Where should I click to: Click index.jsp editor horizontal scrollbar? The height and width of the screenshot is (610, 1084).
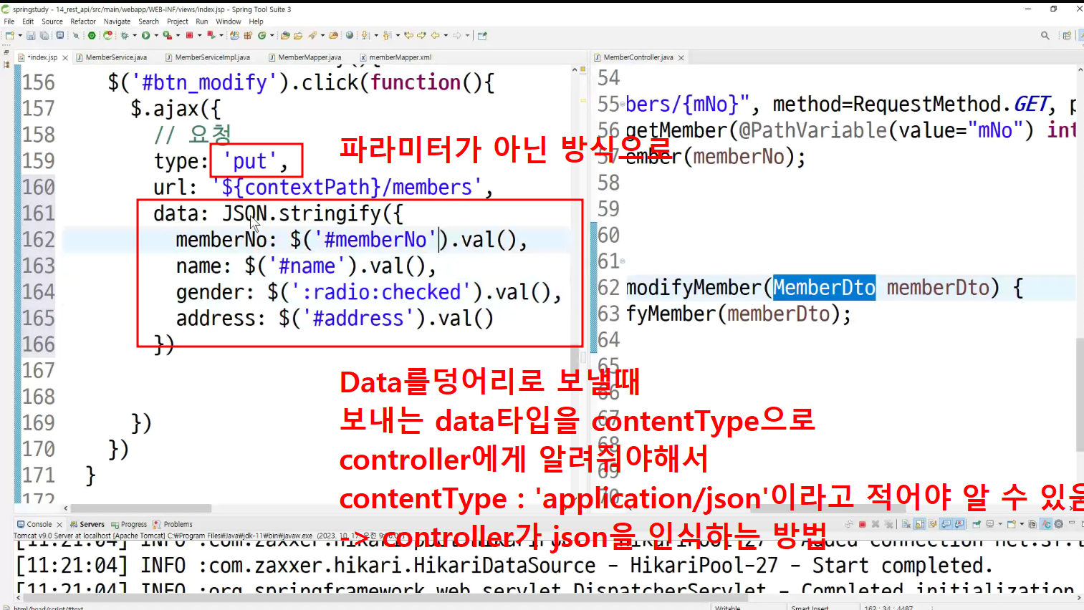[x=140, y=508]
